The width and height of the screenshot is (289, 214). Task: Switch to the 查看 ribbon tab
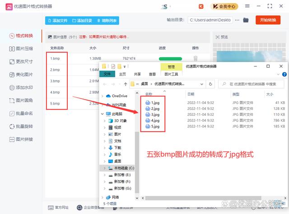pos(152,74)
